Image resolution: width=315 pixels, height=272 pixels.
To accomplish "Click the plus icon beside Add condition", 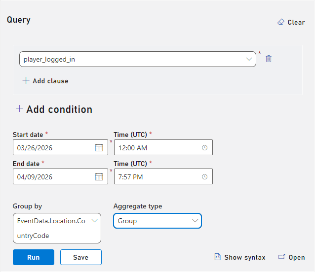I will point(19,108).
